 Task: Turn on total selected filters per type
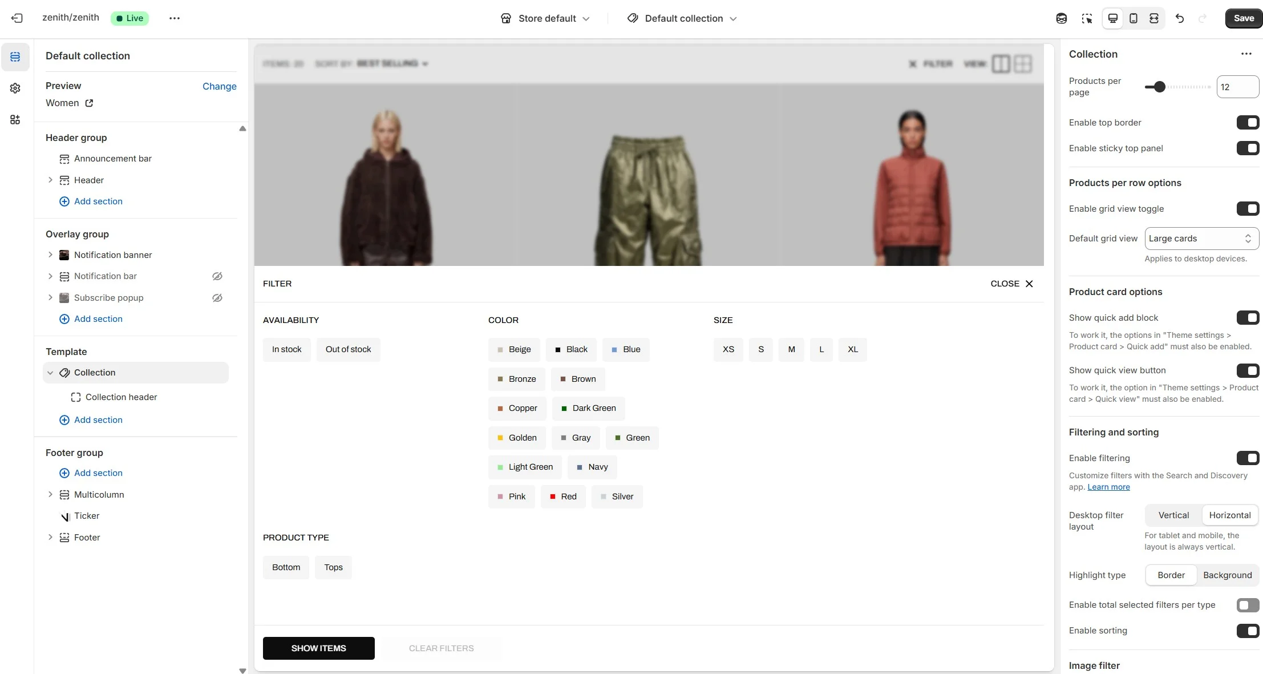pyautogui.click(x=1248, y=605)
